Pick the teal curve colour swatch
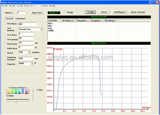The height and width of the screenshot is (115, 160). pyautogui.click(x=16, y=93)
